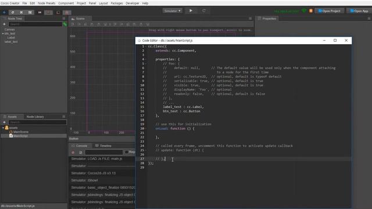Click the green search filter icon in Node Tree
Viewport: 372px width, 209px height.
pos(65,24)
